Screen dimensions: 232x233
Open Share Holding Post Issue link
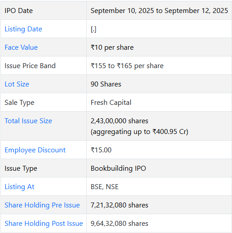point(44,224)
